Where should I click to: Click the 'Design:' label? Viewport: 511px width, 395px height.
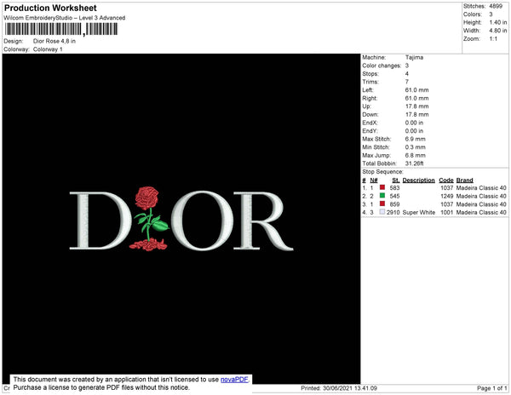(x=14, y=41)
